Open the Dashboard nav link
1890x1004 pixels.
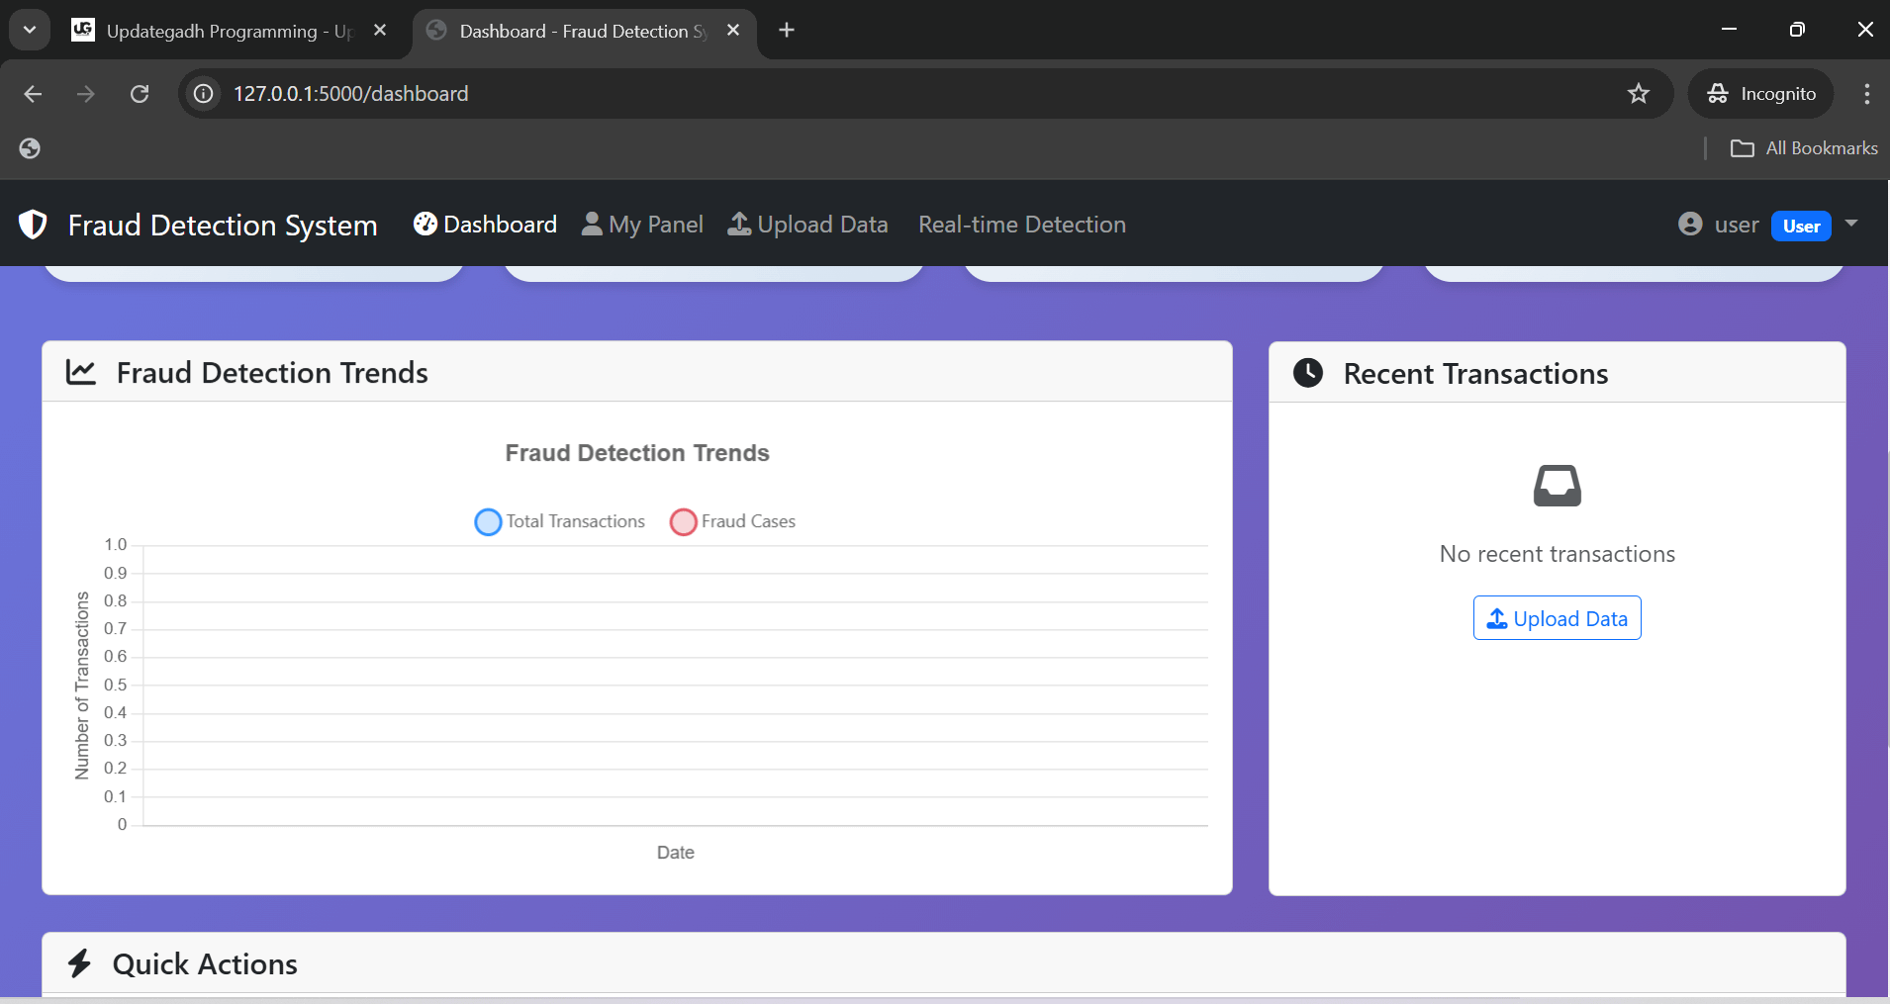(x=485, y=225)
